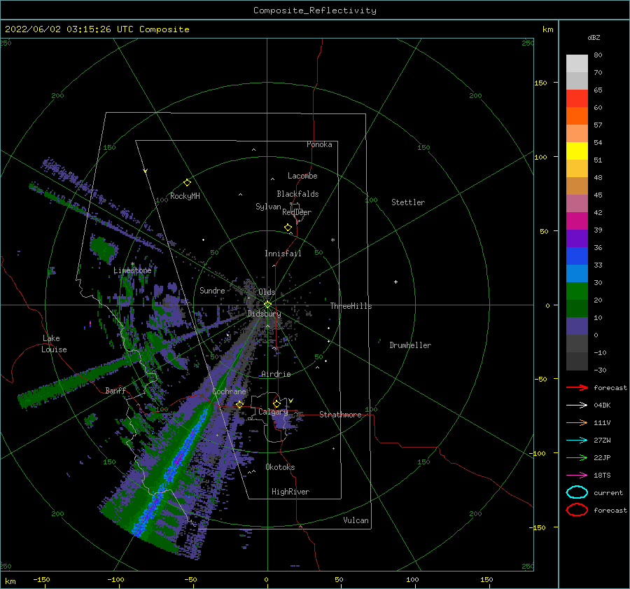Click the HighRiver town label

[290, 492]
